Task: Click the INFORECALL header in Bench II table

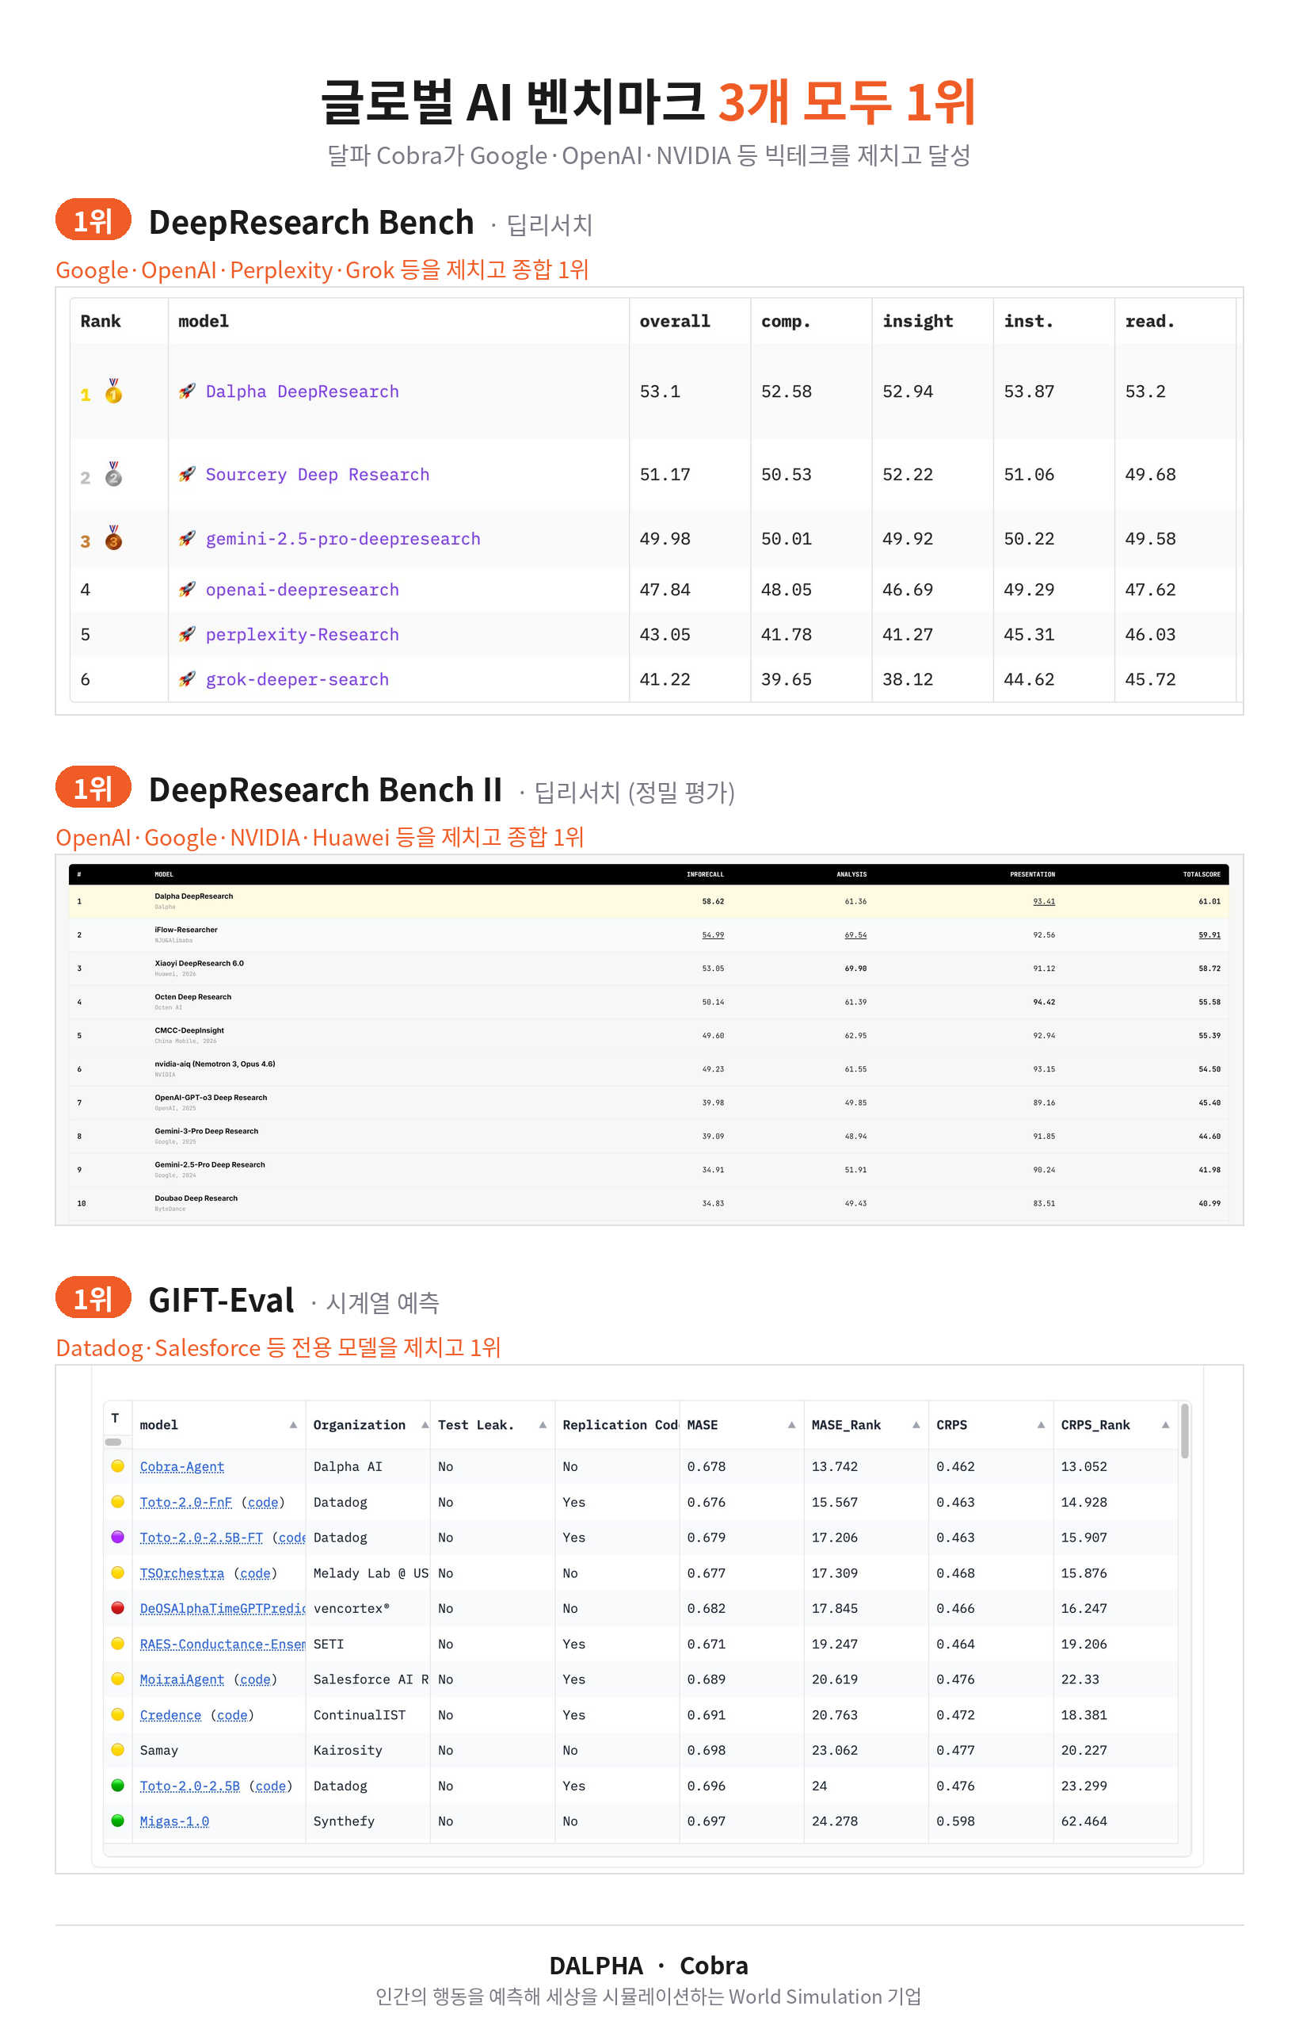Action: 704,873
